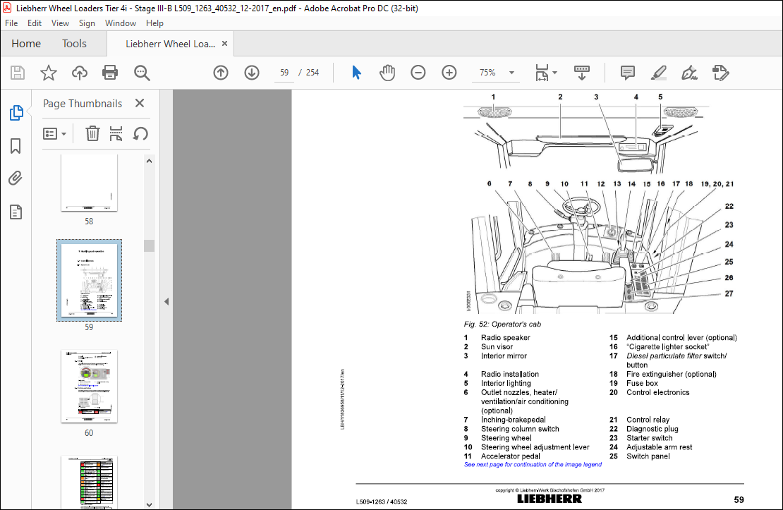The width and height of the screenshot is (783, 510).
Task: Zoom out with the minus button
Action: [418, 73]
